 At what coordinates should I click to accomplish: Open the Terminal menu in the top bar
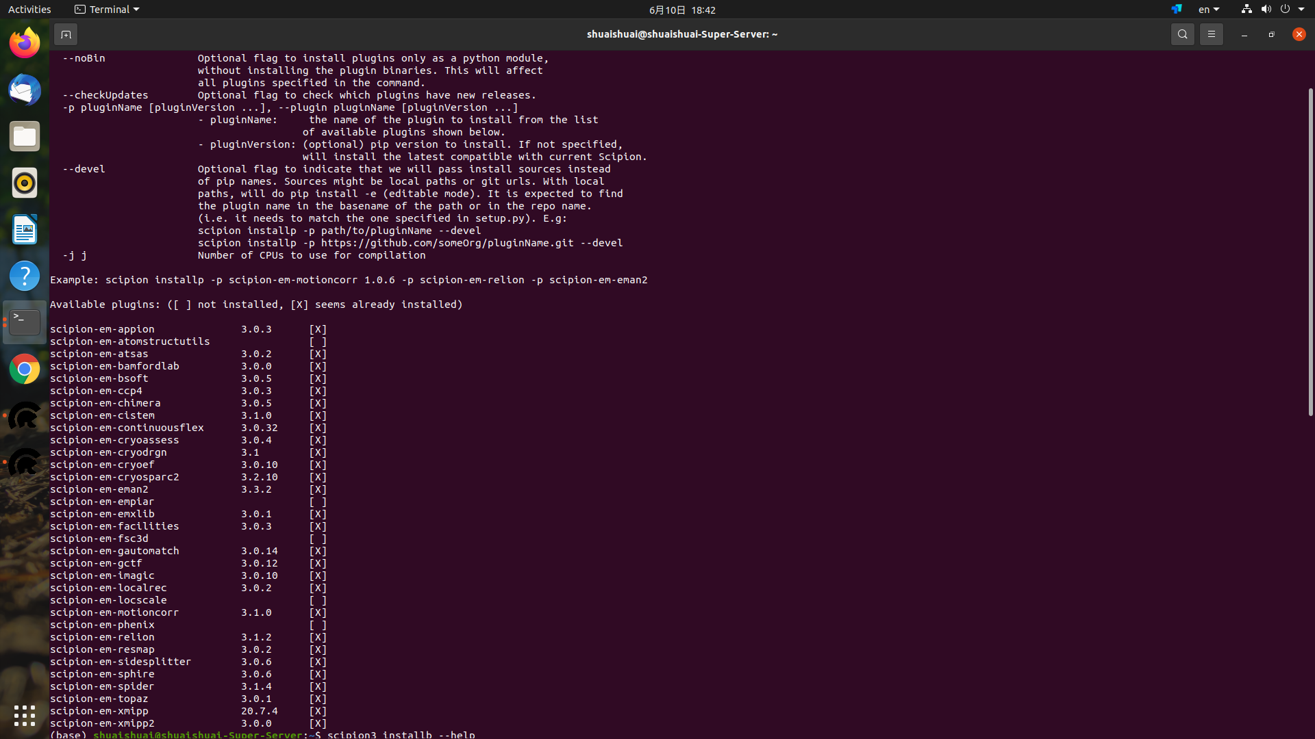pos(106,9)
